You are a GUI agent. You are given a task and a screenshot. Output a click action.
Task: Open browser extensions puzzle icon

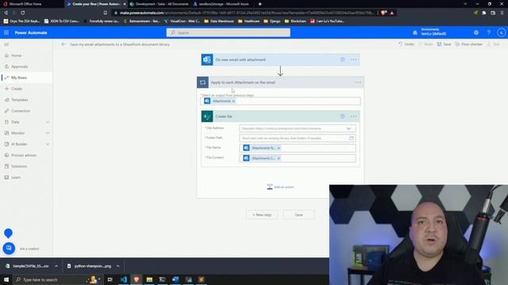(484, 13)
